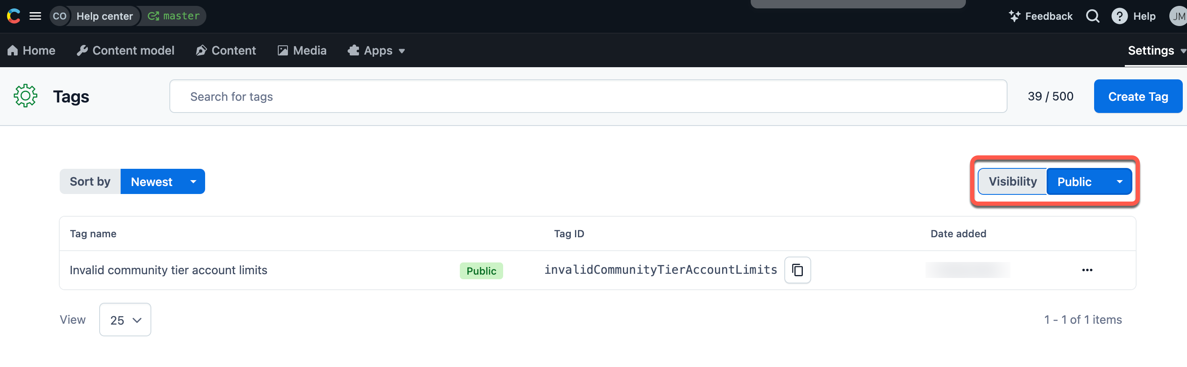
Task: Open the JM user avatar menu
Action: [1178, 16]
